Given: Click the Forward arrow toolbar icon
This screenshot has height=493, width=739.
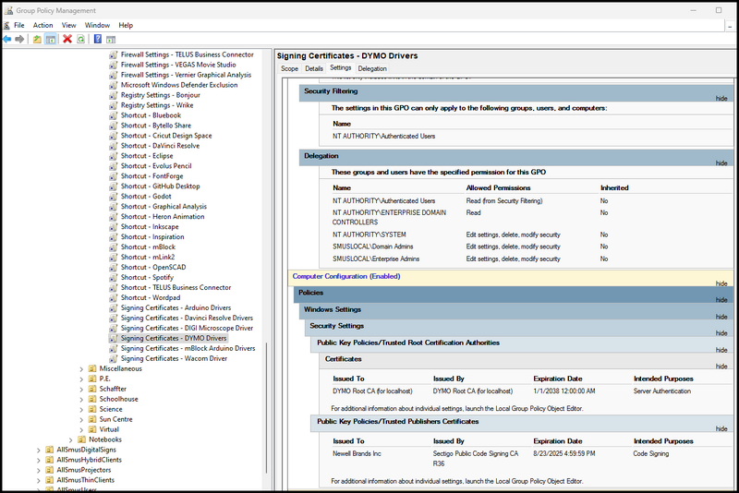Looking at the screenshot, I should 20,40.
